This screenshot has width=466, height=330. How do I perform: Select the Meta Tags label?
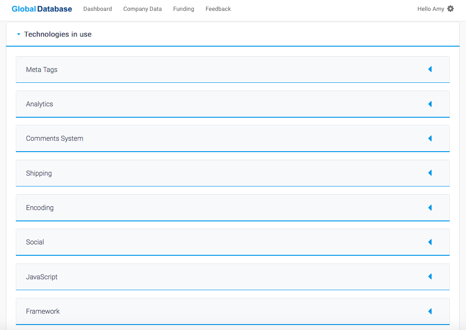[42, 70]
